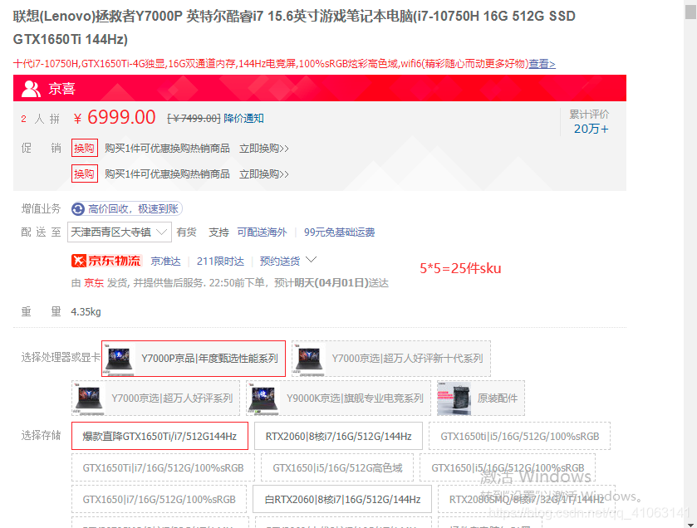Choose RTX2060|8核i7/16G/512G/144Hz storage option

(338, 436)
